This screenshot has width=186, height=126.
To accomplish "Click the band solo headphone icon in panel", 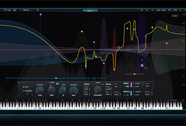I will pos(19,85).
